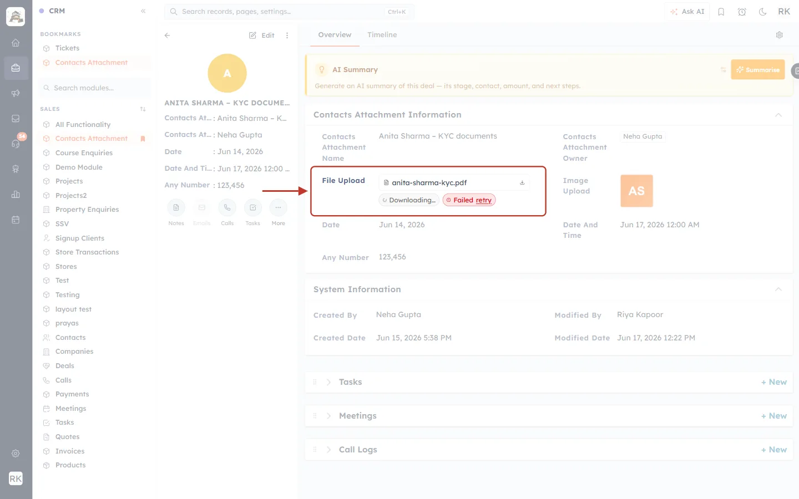Open overview settings gear icon
The height and width of the screenshot is (499, 799).
pos(779,35)
